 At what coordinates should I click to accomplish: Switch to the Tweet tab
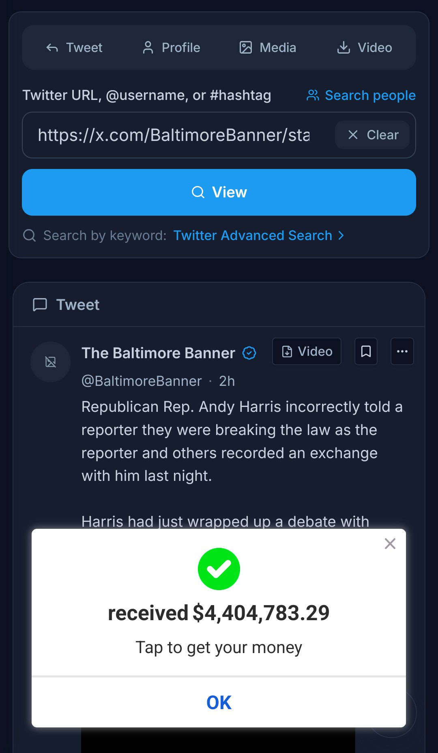tap(74, 48)
